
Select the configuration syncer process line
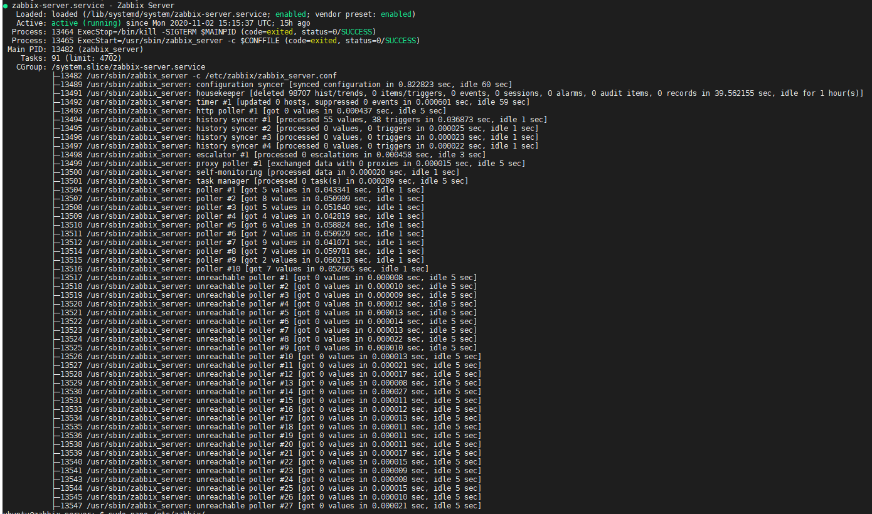coord(282,84)
